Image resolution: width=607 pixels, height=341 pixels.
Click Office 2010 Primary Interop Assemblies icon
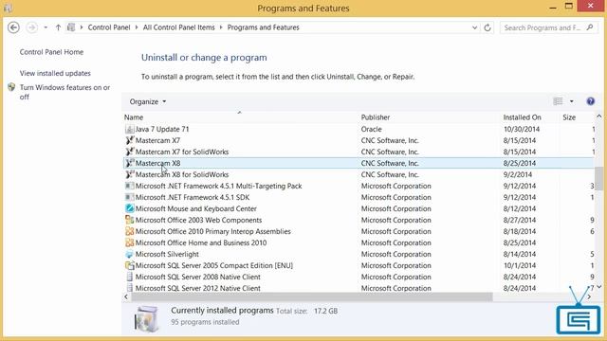130,231
